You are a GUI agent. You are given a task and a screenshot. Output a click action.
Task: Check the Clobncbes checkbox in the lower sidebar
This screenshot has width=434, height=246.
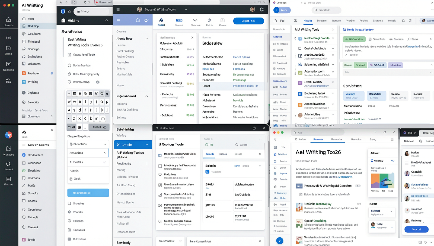[x=24, y=163]
